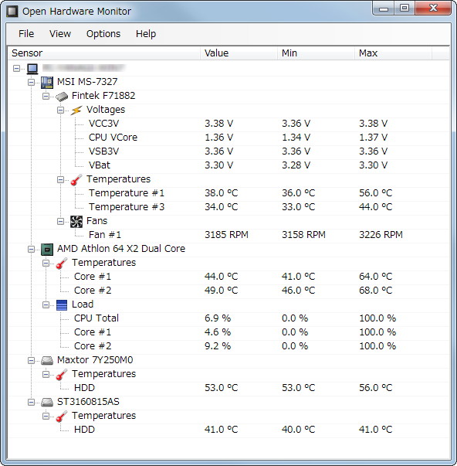The image size is (457, 466).
Task: Collapse the AMD Athlon Temperatures group
Action: pyautogui.click(x=46, y=264)
